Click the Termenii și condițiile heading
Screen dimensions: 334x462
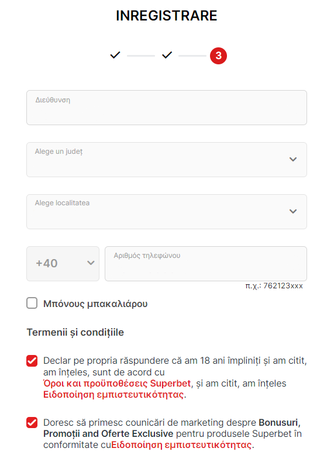click(x=75, y=332)
